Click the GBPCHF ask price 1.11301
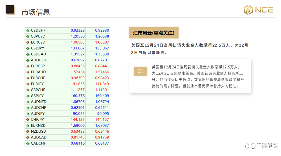The width and height of the screenshot is (281, 156). [102, 90]
